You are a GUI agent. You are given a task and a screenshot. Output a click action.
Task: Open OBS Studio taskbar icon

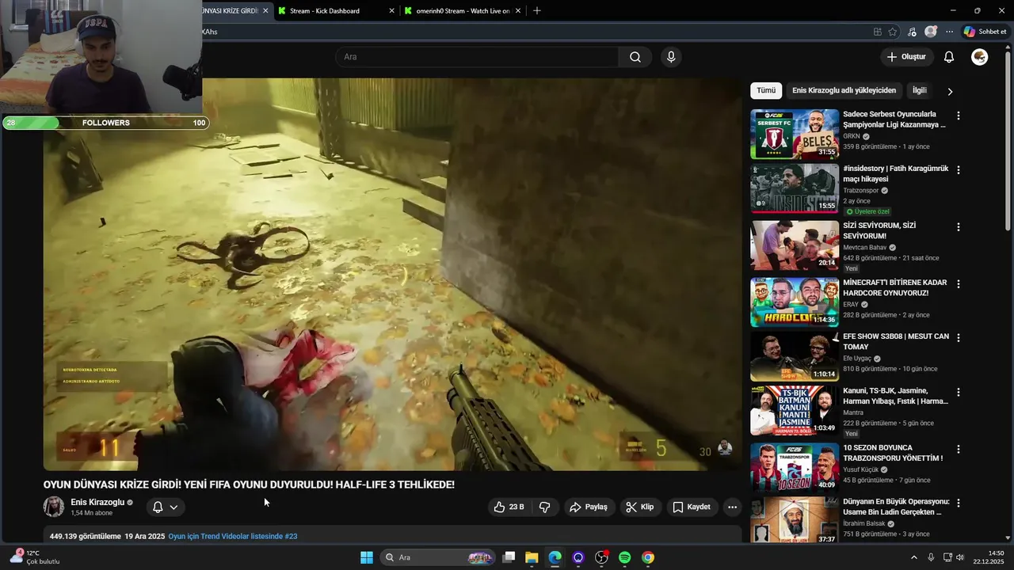(602, 557)
